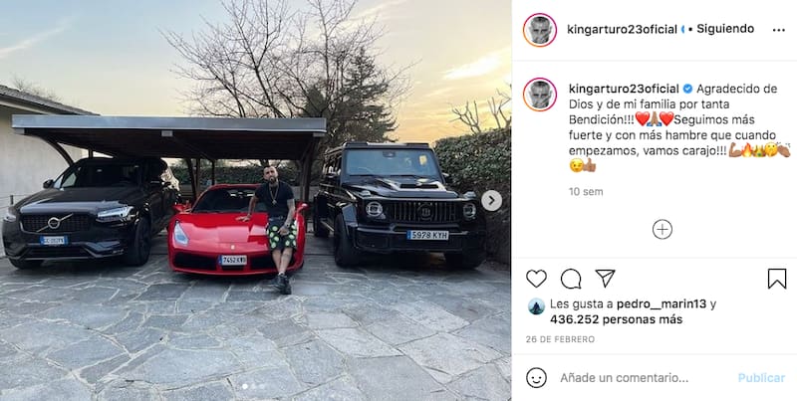The image size is (797, 401).
Task: Open pedro__marin13 profile link
Action: (x=662, y=304)
